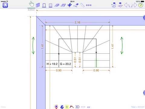This screenshot has height=109, width=145.
Task: Go to the lower floor level
Action: [120, 5]
